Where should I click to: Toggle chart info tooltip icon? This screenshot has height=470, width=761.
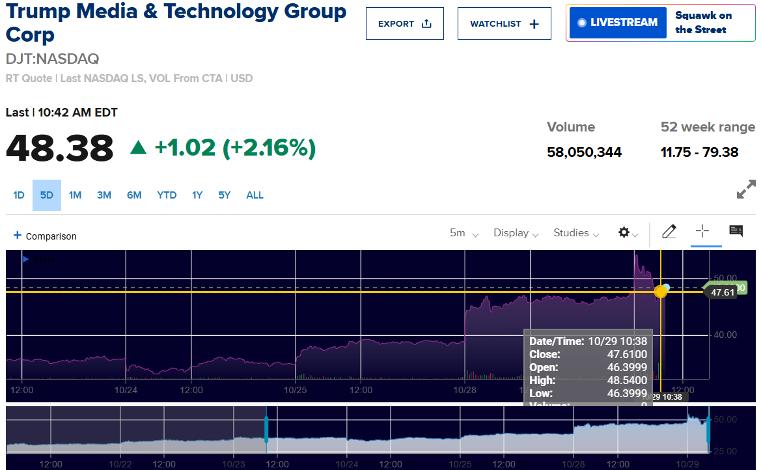736,231
